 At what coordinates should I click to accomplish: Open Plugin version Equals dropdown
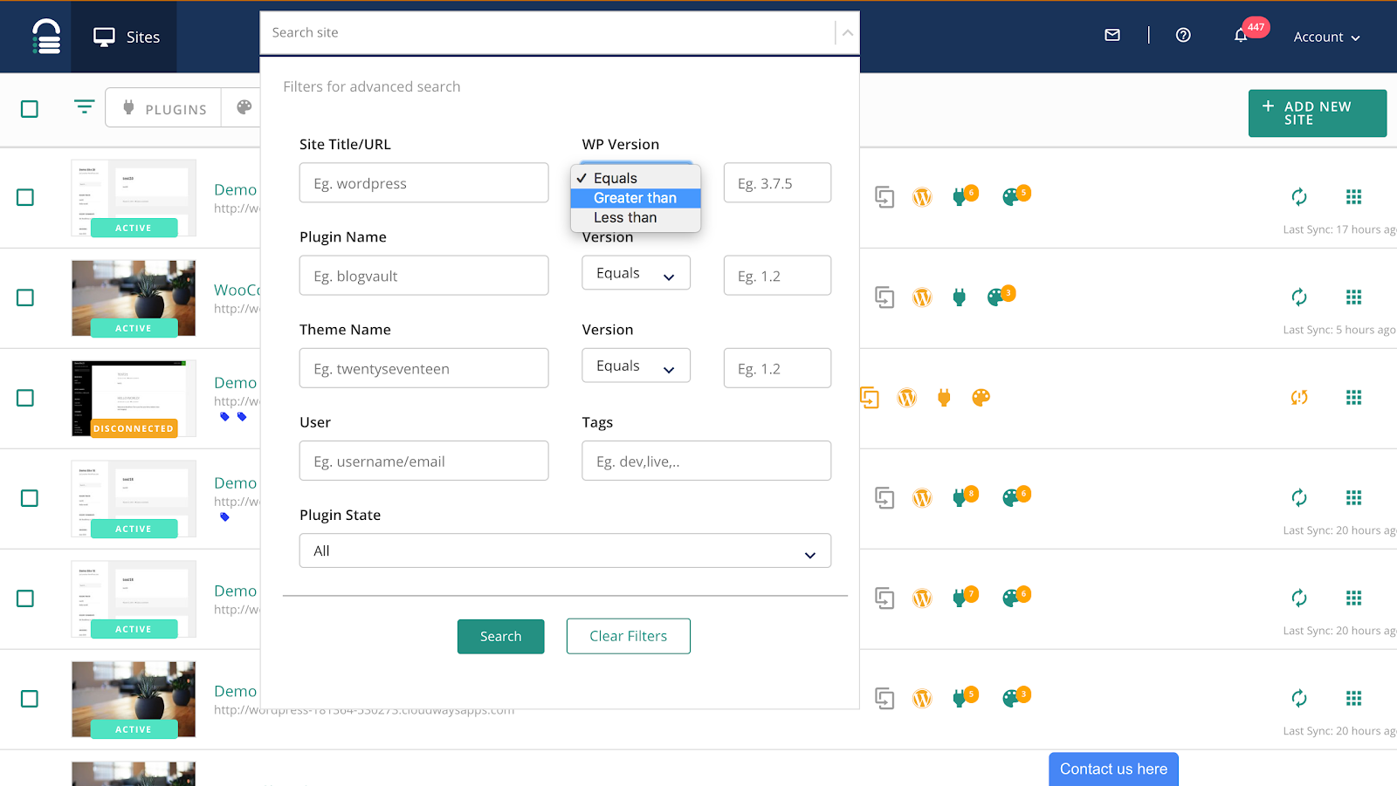pyautogui.click(x=636, y=273)
